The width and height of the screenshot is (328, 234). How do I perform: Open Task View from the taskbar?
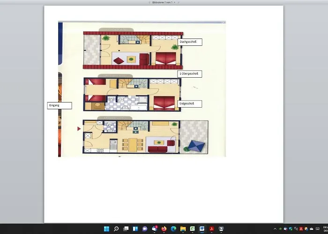(x=126, y=229)
